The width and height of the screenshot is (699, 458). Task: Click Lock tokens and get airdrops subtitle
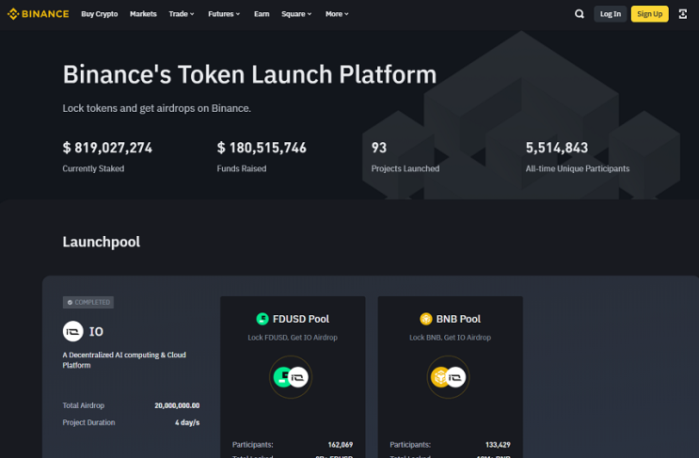click(156, 108)
